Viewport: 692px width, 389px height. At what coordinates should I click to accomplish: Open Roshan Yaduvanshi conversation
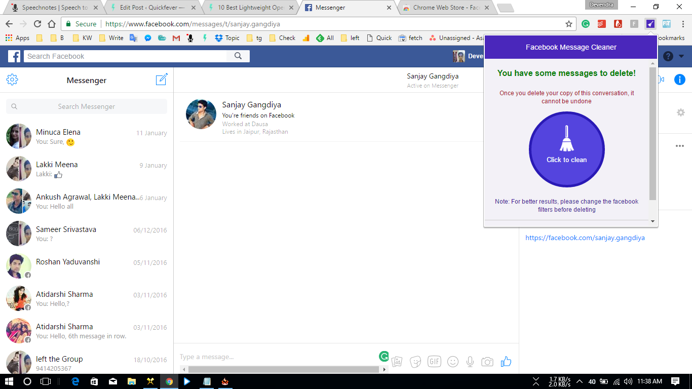(x=87, y=266)
